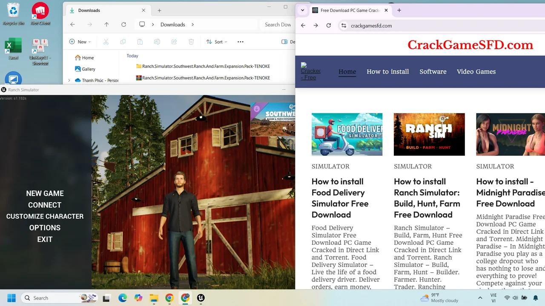Viewport: 545px width, 306px height.
Task: Open the Recycle Bin desktop icon
Action: pyautogui.click(x=13, y=14)
